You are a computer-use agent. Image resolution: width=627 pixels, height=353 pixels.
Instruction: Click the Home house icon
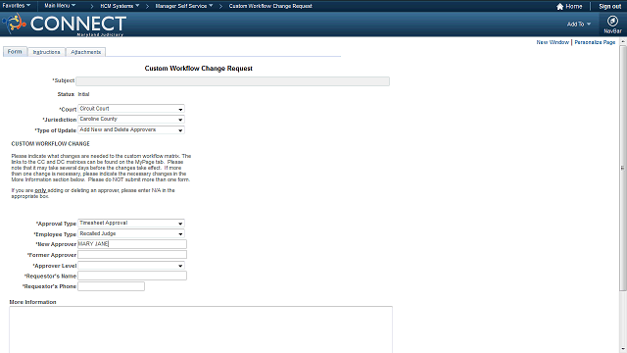pos(559,7)
